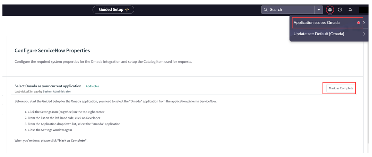Click the 'Configure the required system properties' description
Screen dimensions: 372x157
(x=103, y=62)
